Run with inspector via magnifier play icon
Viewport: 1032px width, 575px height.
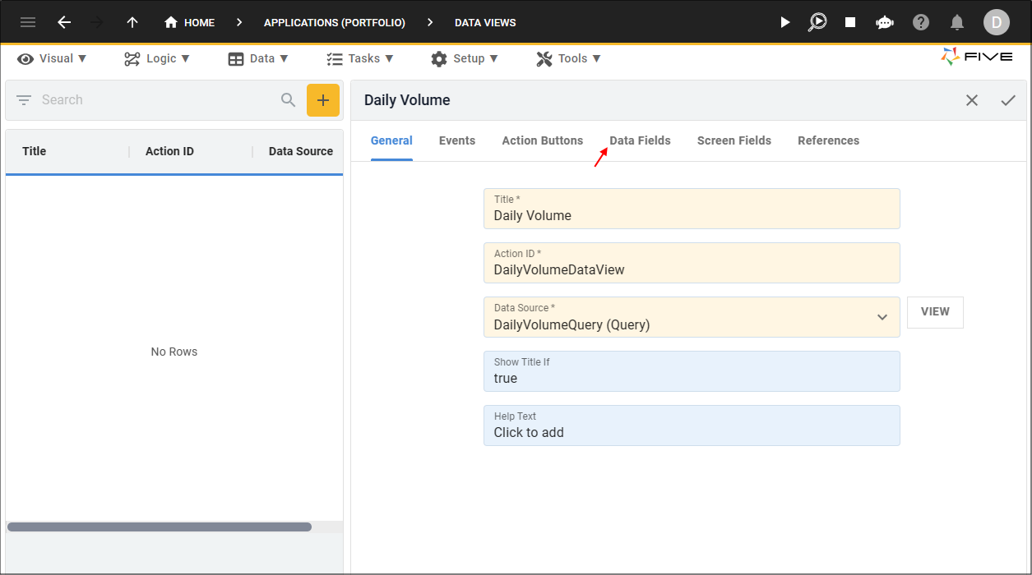817,22
